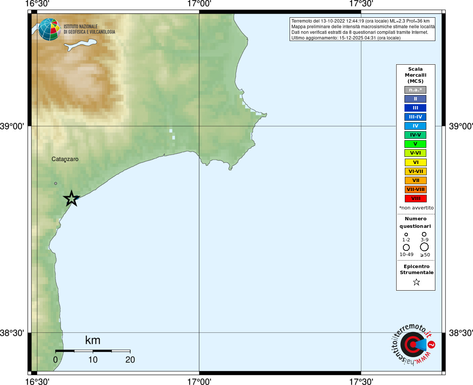The width and height of the screenshot is (473, 385).
Task: Click the km scale bar
Action: tap(93, 351)
